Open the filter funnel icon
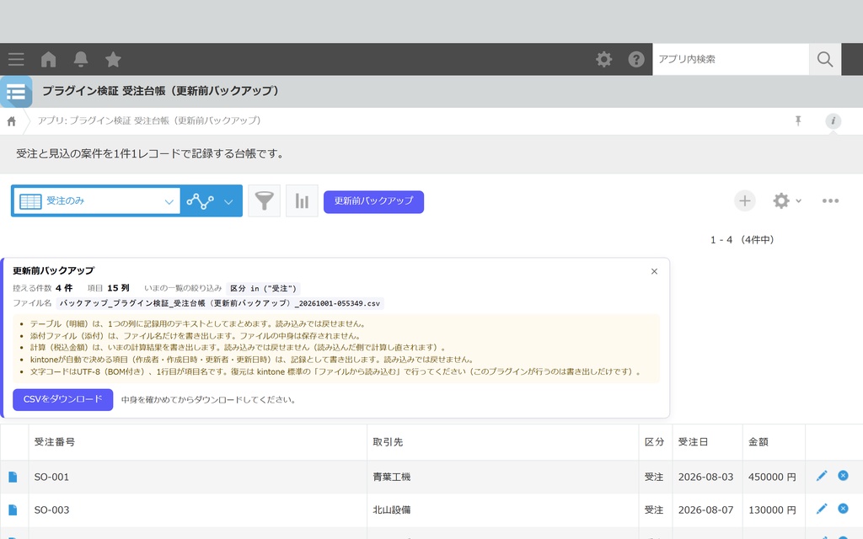863x539 pixels. 264,200
